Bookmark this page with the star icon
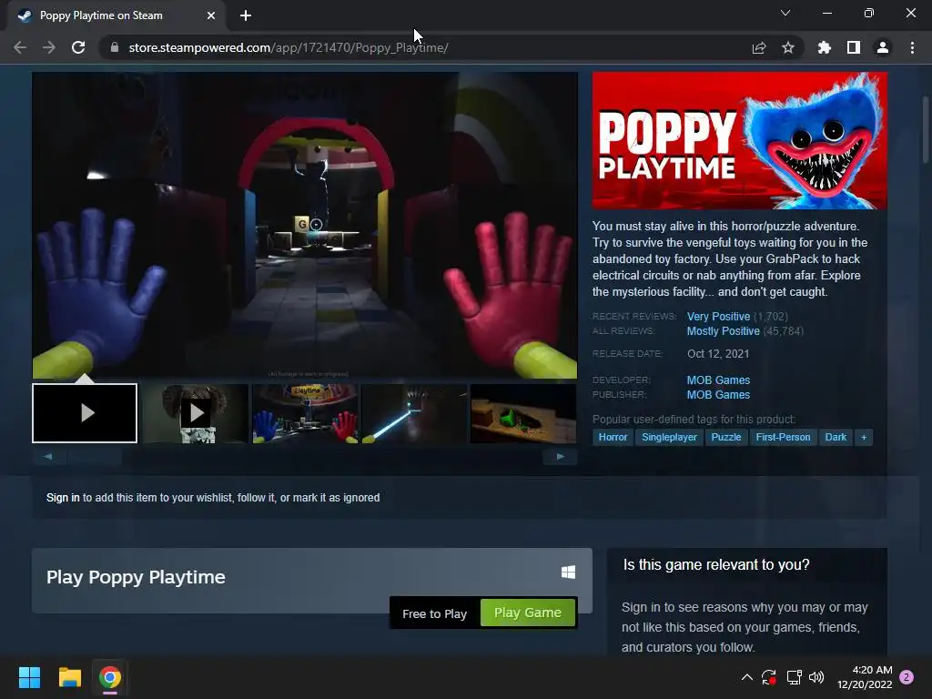932x699 pixels. pyautogui.click(x=788, y=47)
